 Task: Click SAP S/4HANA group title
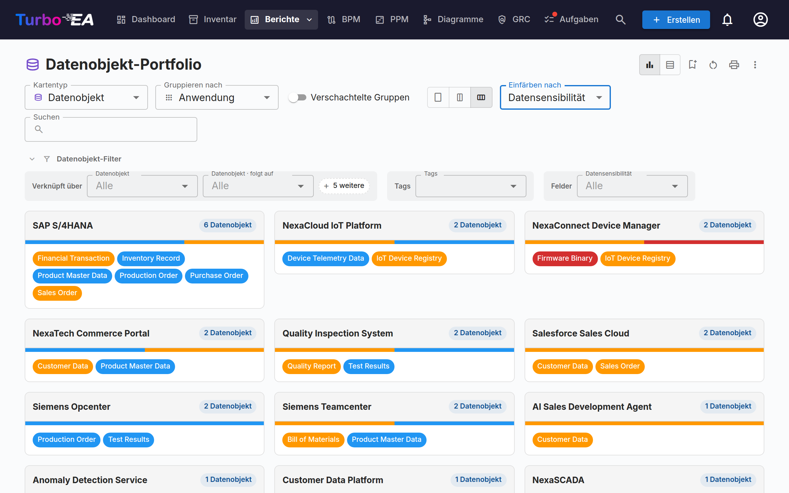pos(63,226)
